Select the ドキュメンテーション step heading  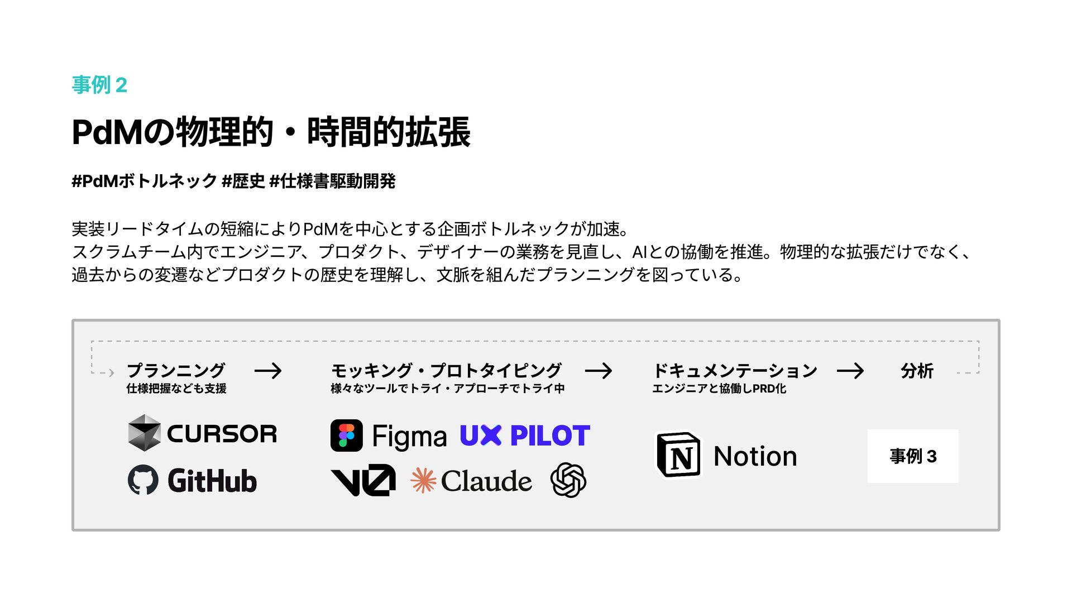click(735, 370)
